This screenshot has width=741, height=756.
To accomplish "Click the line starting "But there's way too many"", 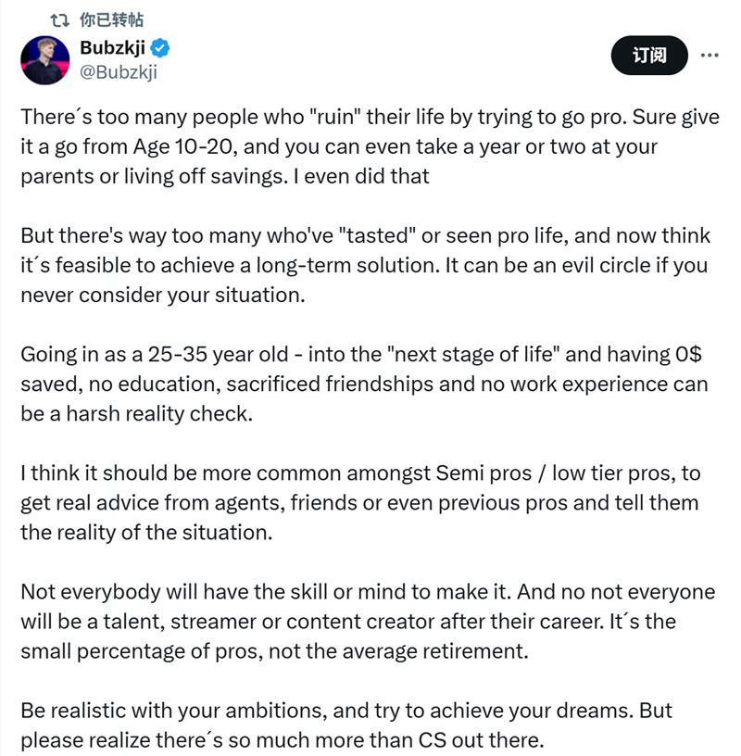I will click(x=365, y=235).
